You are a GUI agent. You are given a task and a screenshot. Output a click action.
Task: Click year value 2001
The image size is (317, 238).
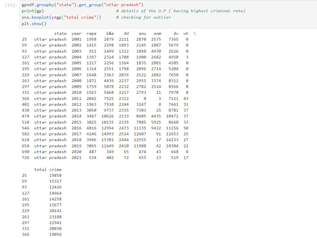click(76, 39)
